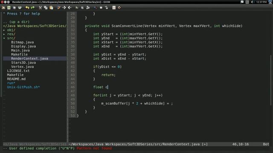Click the Open file toolbar icon
The image size is (273, 153).
point(3,8)
